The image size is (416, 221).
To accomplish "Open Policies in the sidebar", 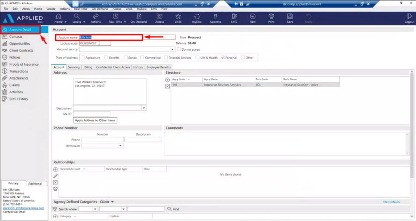I will (x=15, y=57).
